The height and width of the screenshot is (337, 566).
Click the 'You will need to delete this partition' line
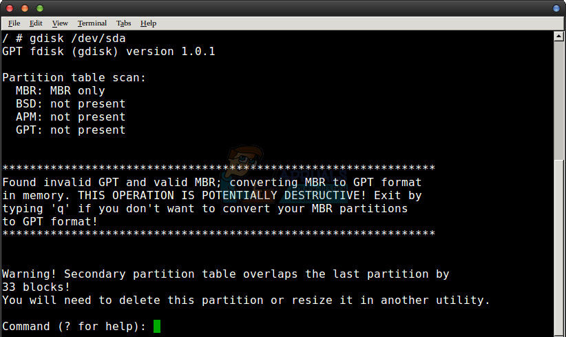[246, 300]
